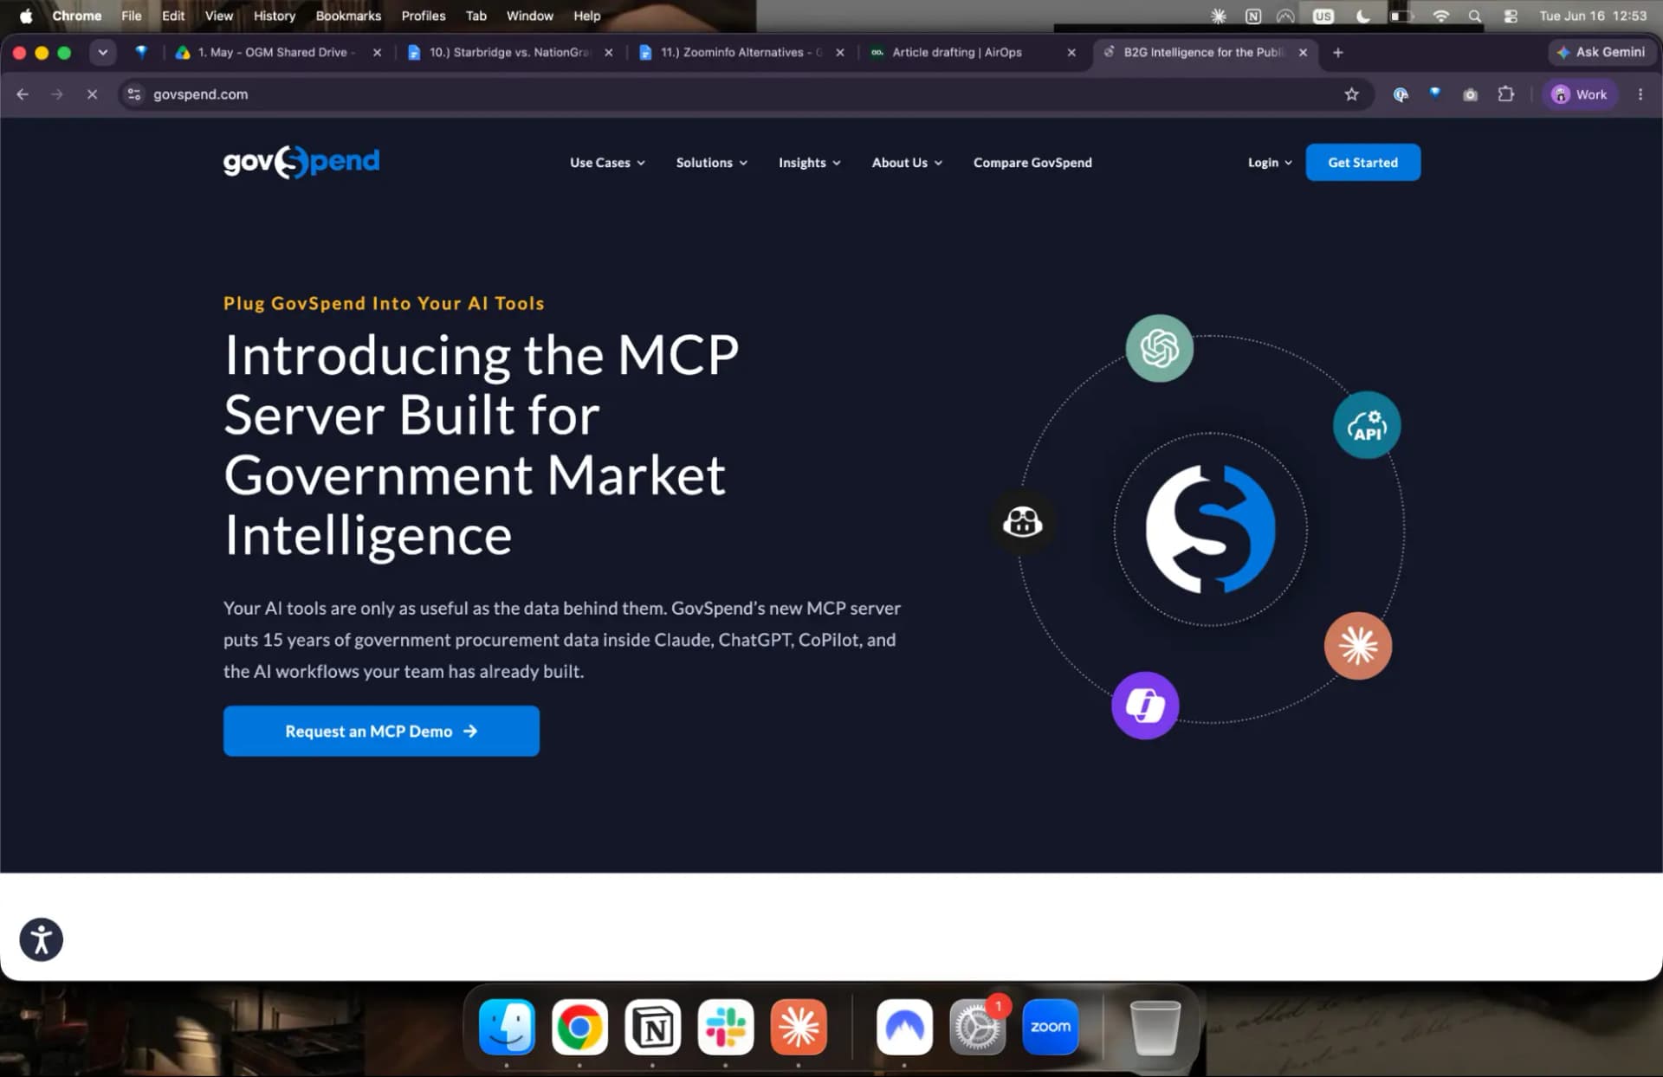Toggle Do Not Disturb moon icon

1362,16
